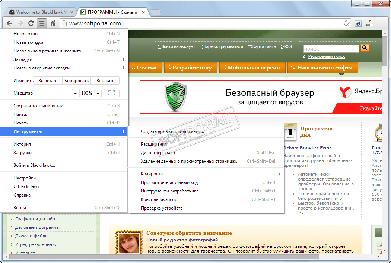
Task: Click the IE tab extension icon
Action: pos(358,23)
